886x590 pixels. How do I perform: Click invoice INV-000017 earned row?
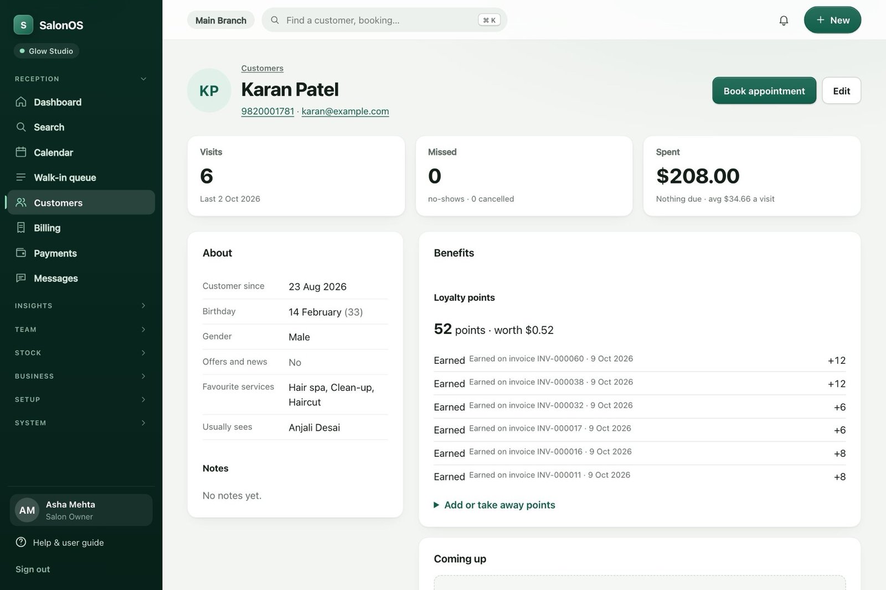(640, 430)
